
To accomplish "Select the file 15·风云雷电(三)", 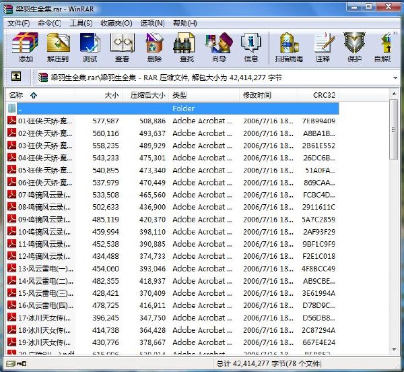I will coord(46,293).
